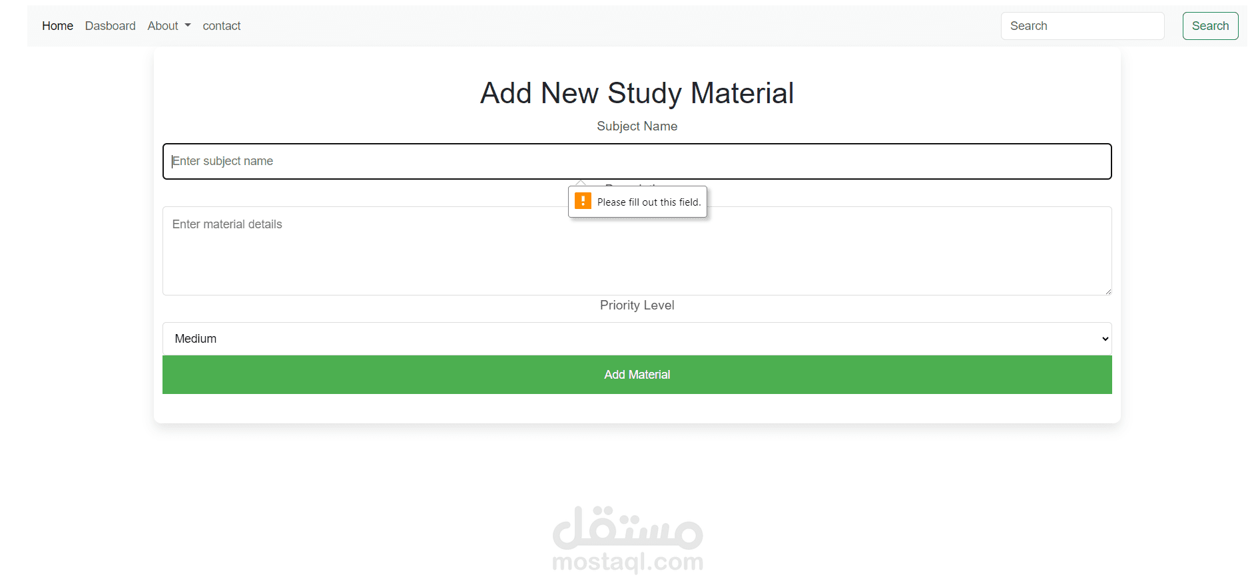
Task: Click the 'Please fill out this field' message
Action: click(x=649, y=202)
